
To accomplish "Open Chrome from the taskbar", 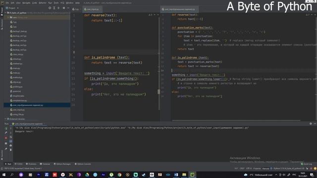I will (119, 175).
